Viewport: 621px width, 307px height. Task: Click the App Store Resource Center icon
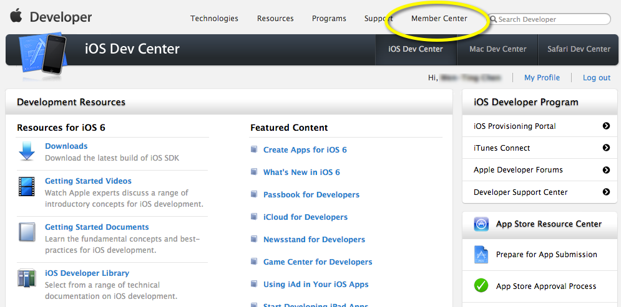(x=481, y=224)
